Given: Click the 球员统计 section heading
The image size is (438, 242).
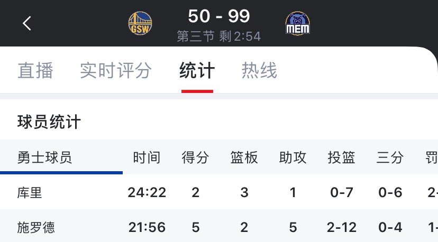Looking at the screenshot, I should pos(49,122).
